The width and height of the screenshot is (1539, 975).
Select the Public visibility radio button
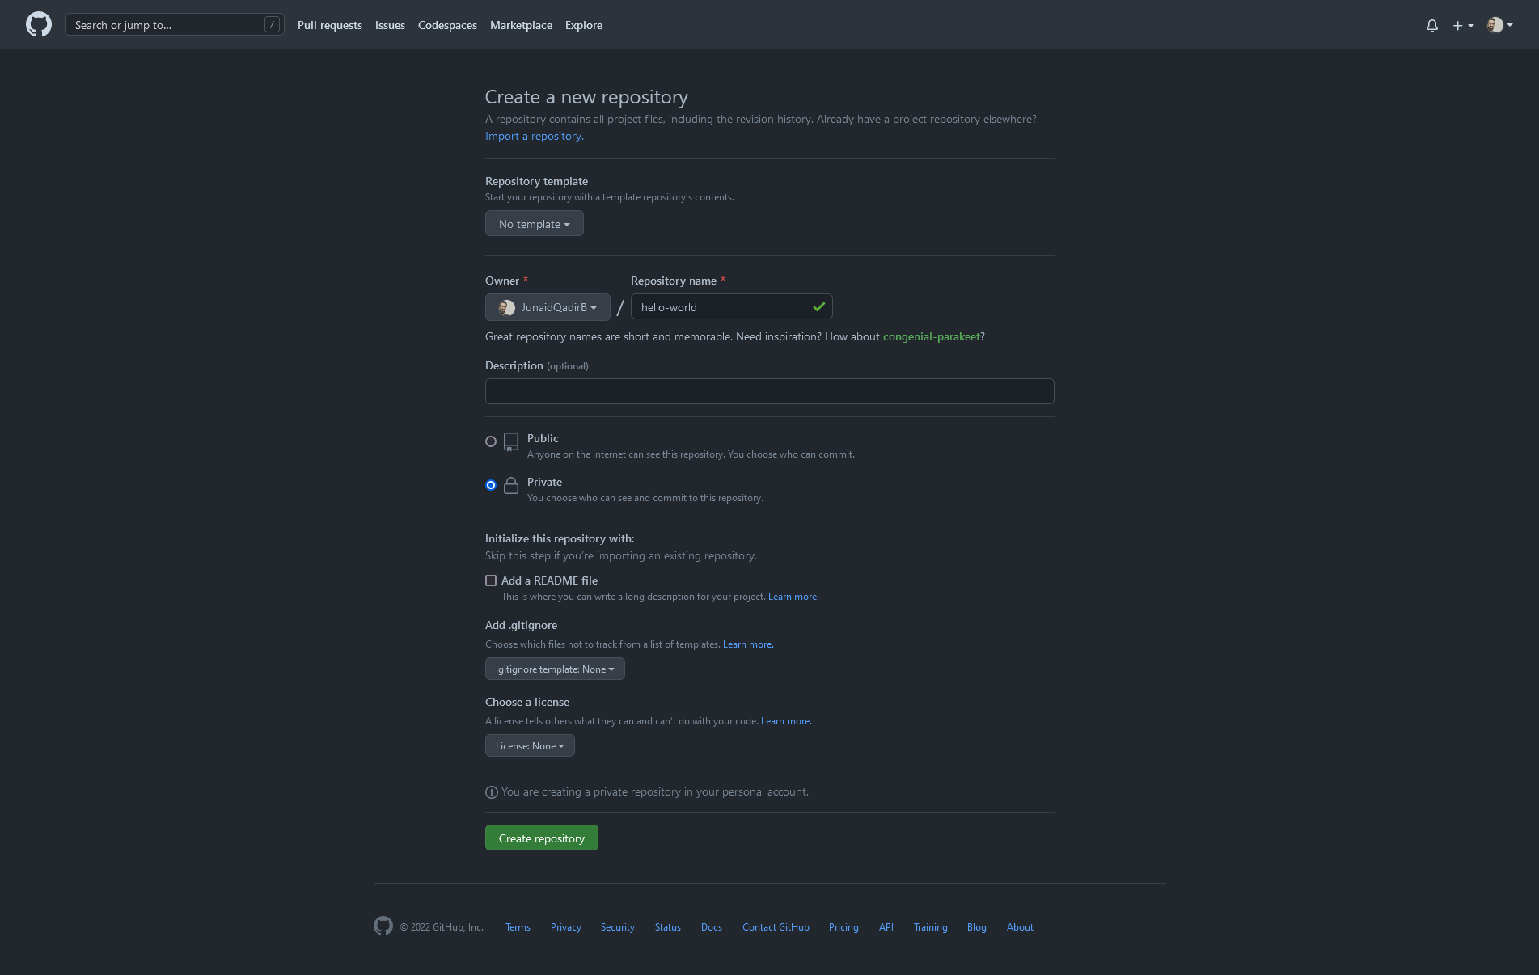[491, 441]
